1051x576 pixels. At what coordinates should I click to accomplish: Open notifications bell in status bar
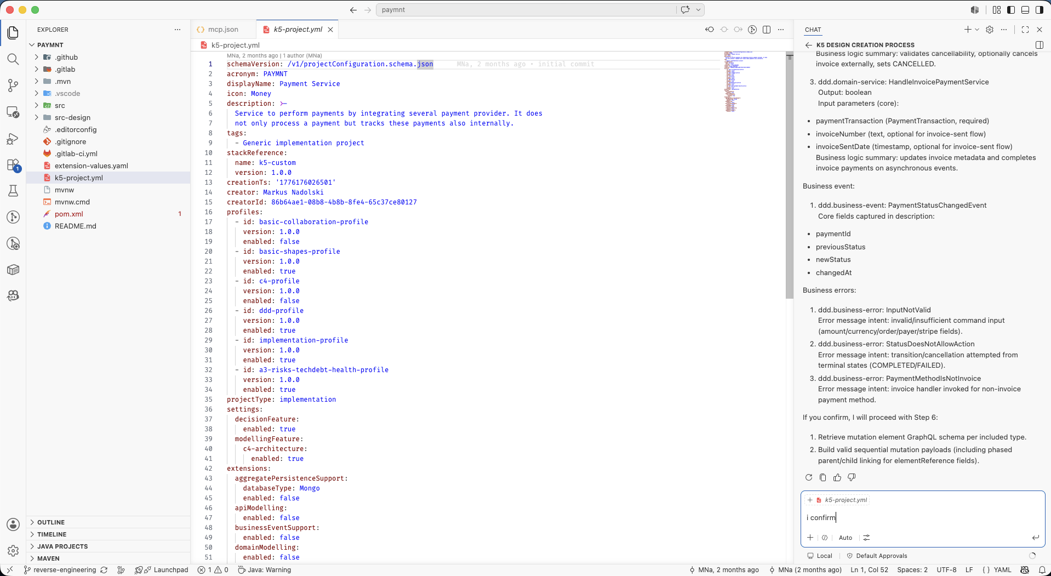tap(1042, 570)
